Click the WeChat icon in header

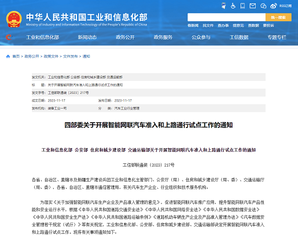[x=263, y=6]
